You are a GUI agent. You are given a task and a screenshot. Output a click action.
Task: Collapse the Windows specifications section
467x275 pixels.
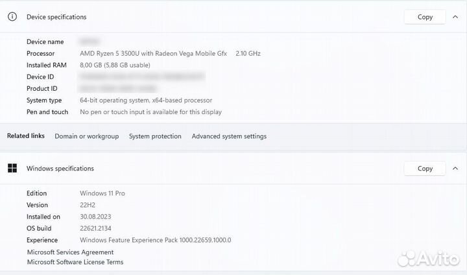(x=455, y=169)
